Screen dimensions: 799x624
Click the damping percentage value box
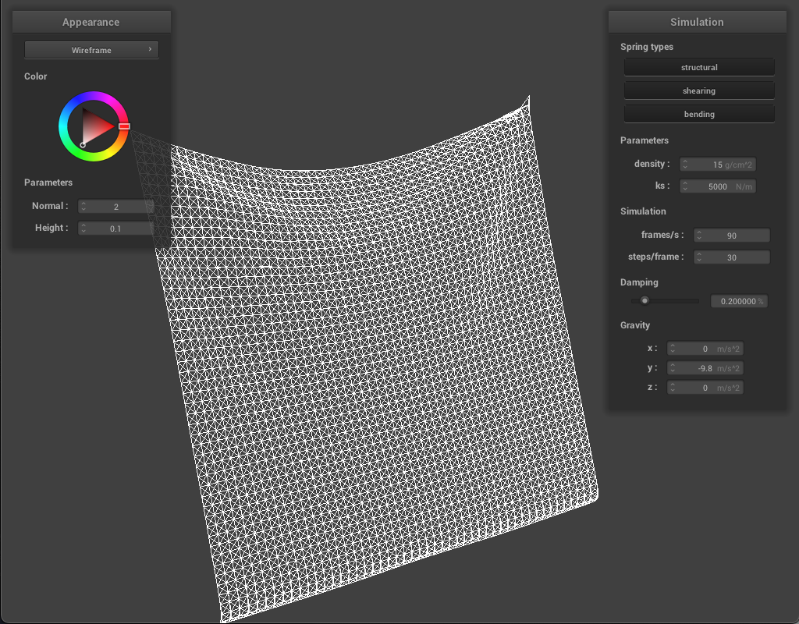[x=739, y=301]
